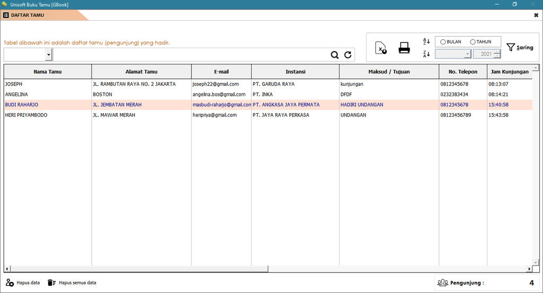Click the refresh arrow icon
This screenshot has width=543, height=293.
click(x=348, y=55)
